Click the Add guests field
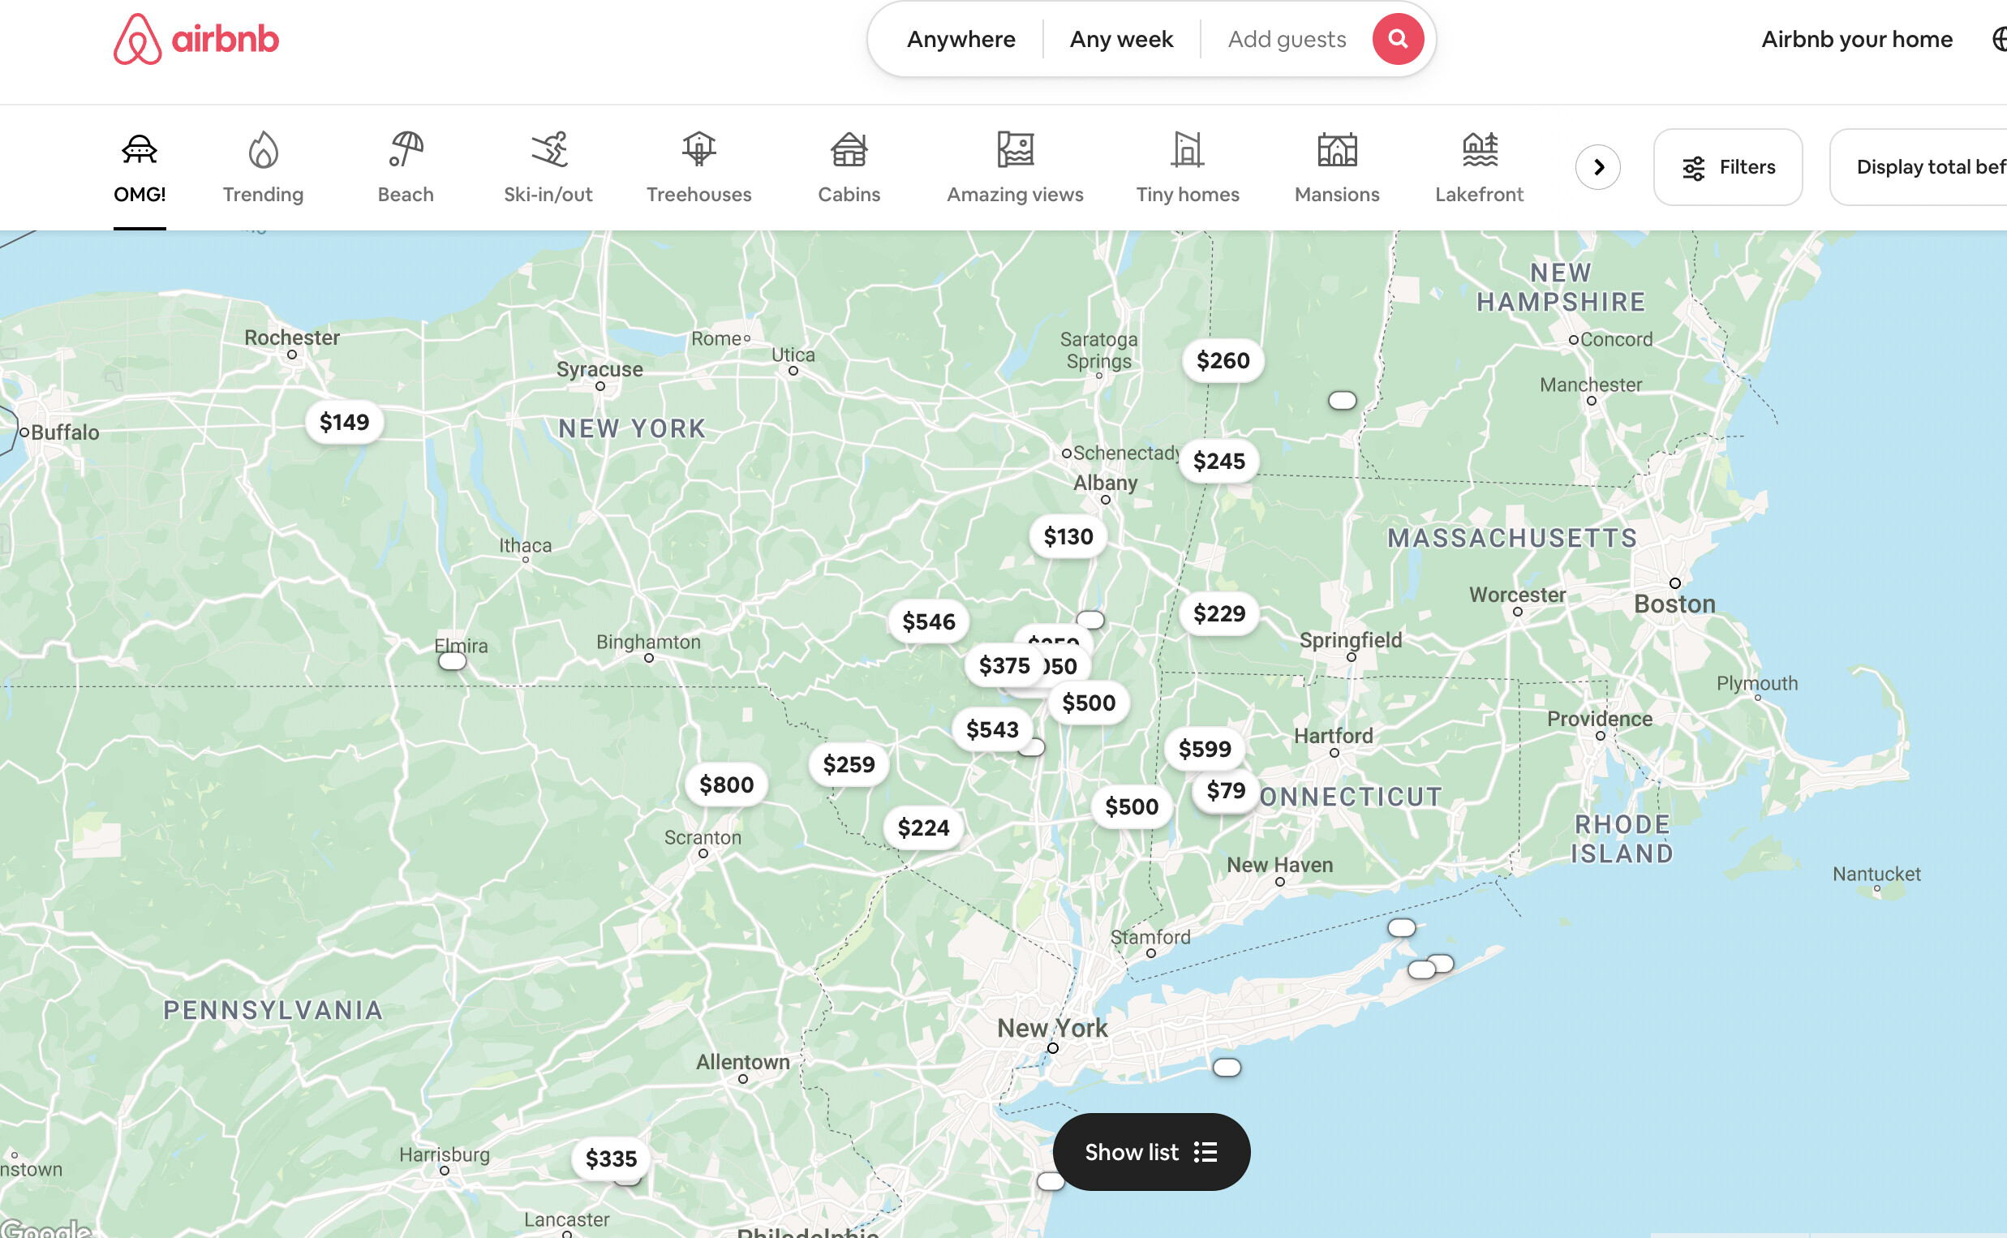 pyautogui.click(x=1286, y=38)
